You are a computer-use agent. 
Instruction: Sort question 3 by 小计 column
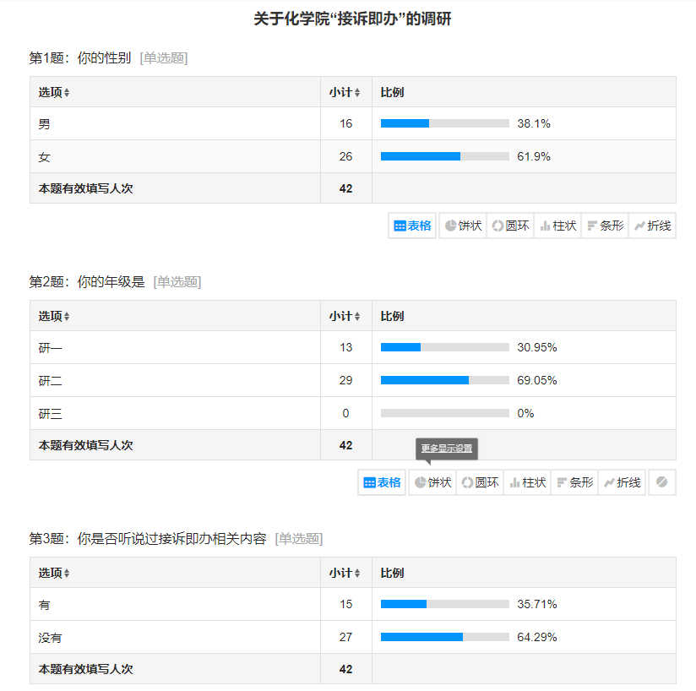pyautogui.click(x=345, y=573)
